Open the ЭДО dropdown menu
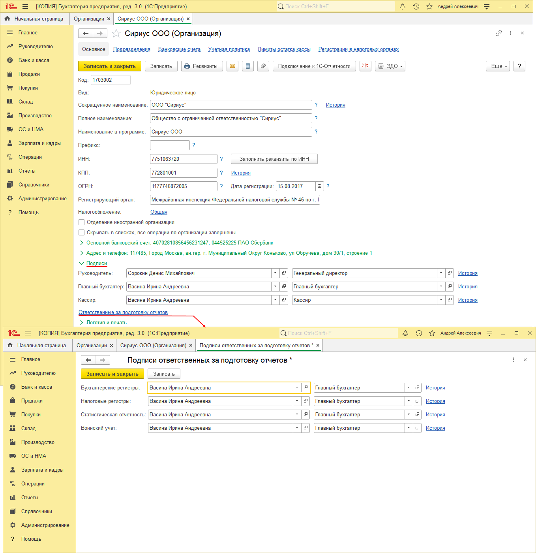 click(390, 66)
